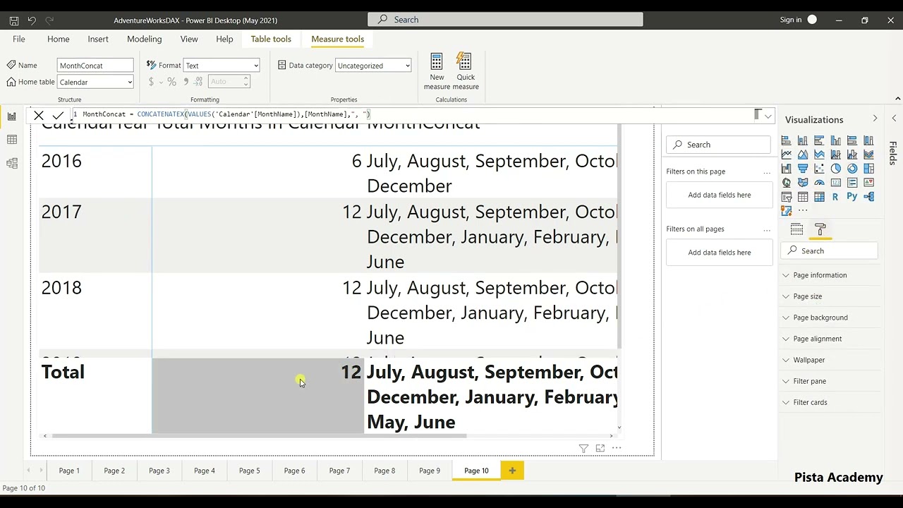Screen dimensions: 903x508
Task: Switch to Page 9 tab
Action: 430,471
